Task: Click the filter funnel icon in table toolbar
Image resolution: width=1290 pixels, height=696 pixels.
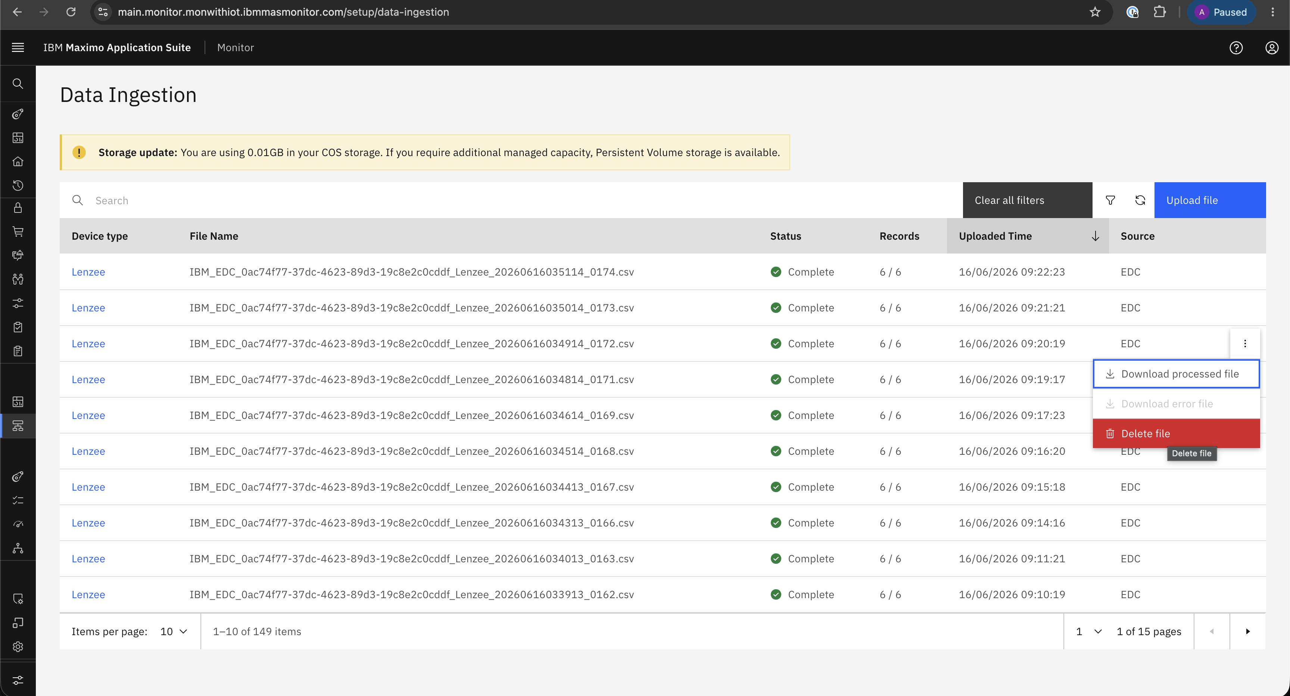Action: tap(1110, 201)
